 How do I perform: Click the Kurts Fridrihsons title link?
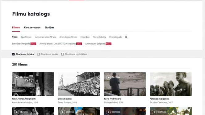coord(113,99)
